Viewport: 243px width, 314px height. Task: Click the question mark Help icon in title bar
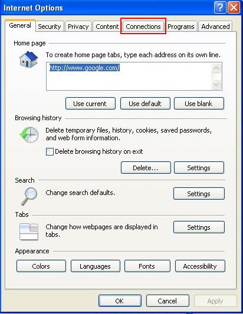click(x=220, y=8)
